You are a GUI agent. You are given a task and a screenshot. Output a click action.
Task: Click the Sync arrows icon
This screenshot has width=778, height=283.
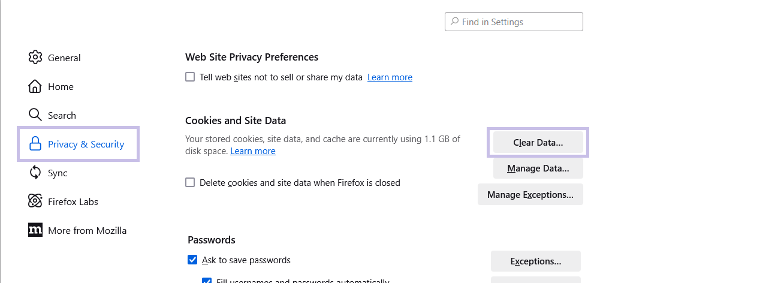click(x=35, y=173)
